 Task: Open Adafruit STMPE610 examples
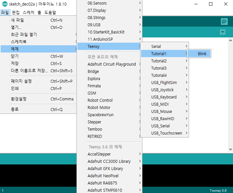coord(109,190)
